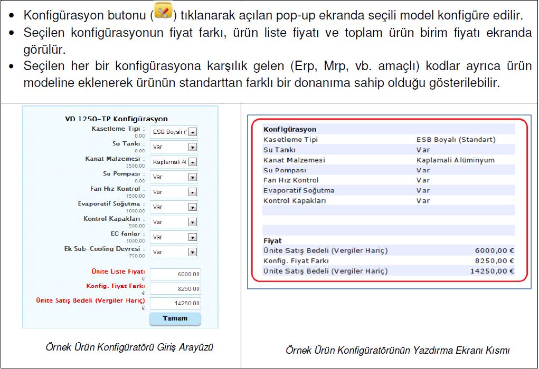Select the Kaplamali Alüminyum value in print preview
Image resolution: width=539 pixels, height=369 pixels.
tap(455, 160)
